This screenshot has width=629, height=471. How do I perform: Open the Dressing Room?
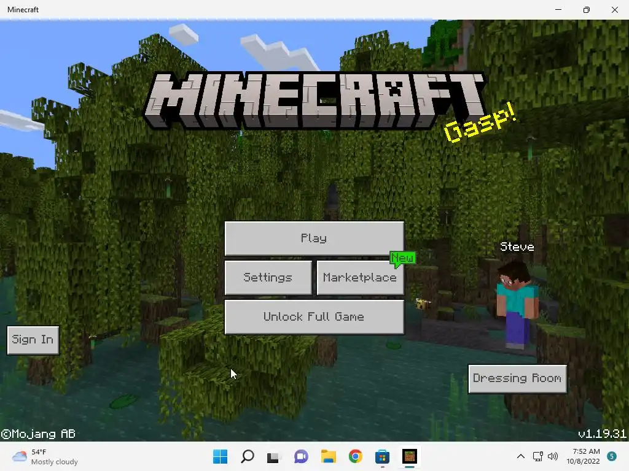click(x=517, y=378)
